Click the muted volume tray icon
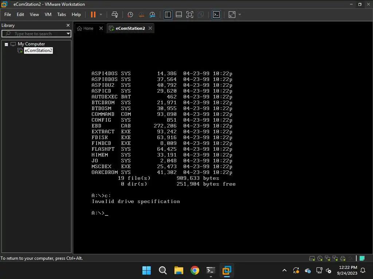Viewport: 373px width, 279px height. pyautogui.click(x=329, y=270)
